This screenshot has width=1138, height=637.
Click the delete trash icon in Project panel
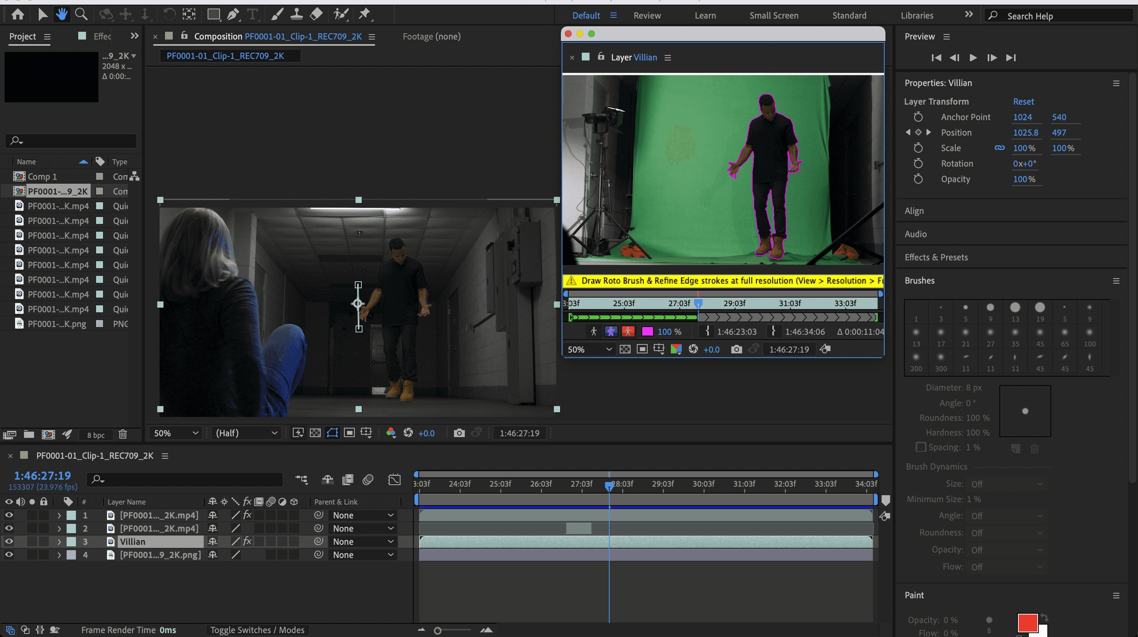pyautogui.click(x=123, y=434)
